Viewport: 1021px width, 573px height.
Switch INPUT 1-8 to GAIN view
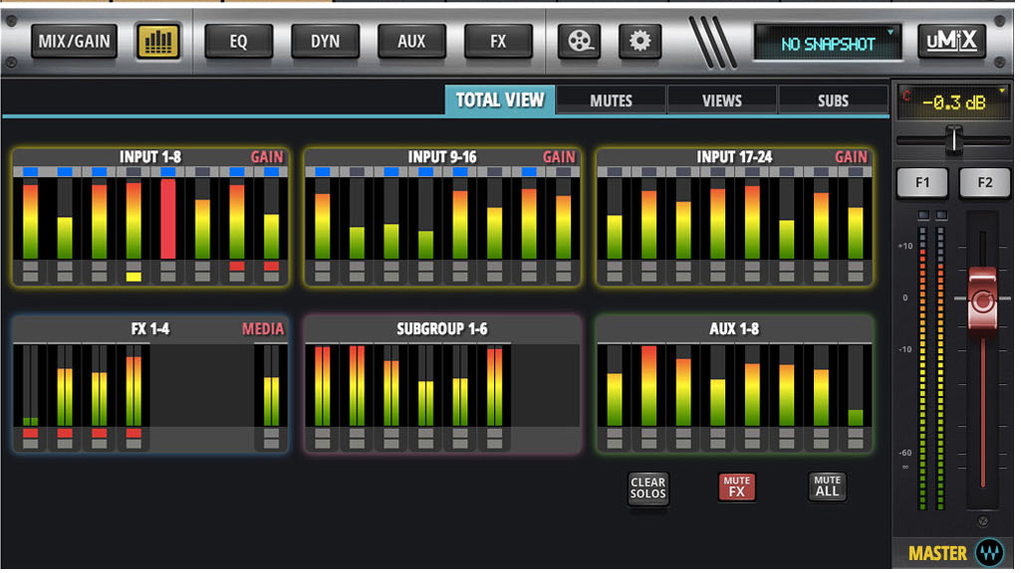267,157
